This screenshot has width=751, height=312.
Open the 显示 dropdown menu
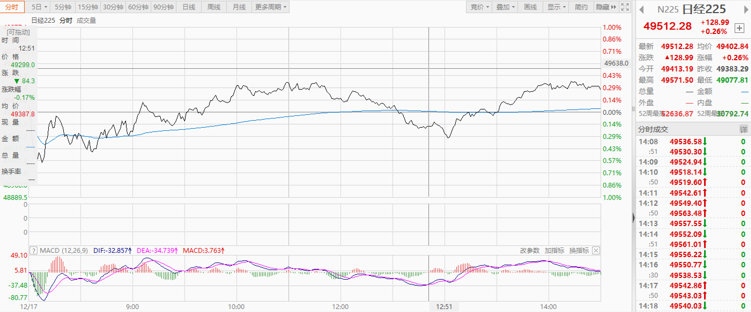click(556, 7)
